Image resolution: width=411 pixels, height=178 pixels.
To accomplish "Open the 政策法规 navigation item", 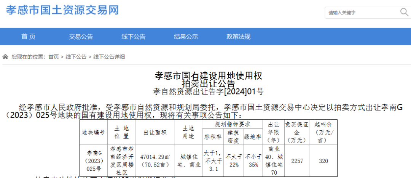I will (238, 37).
